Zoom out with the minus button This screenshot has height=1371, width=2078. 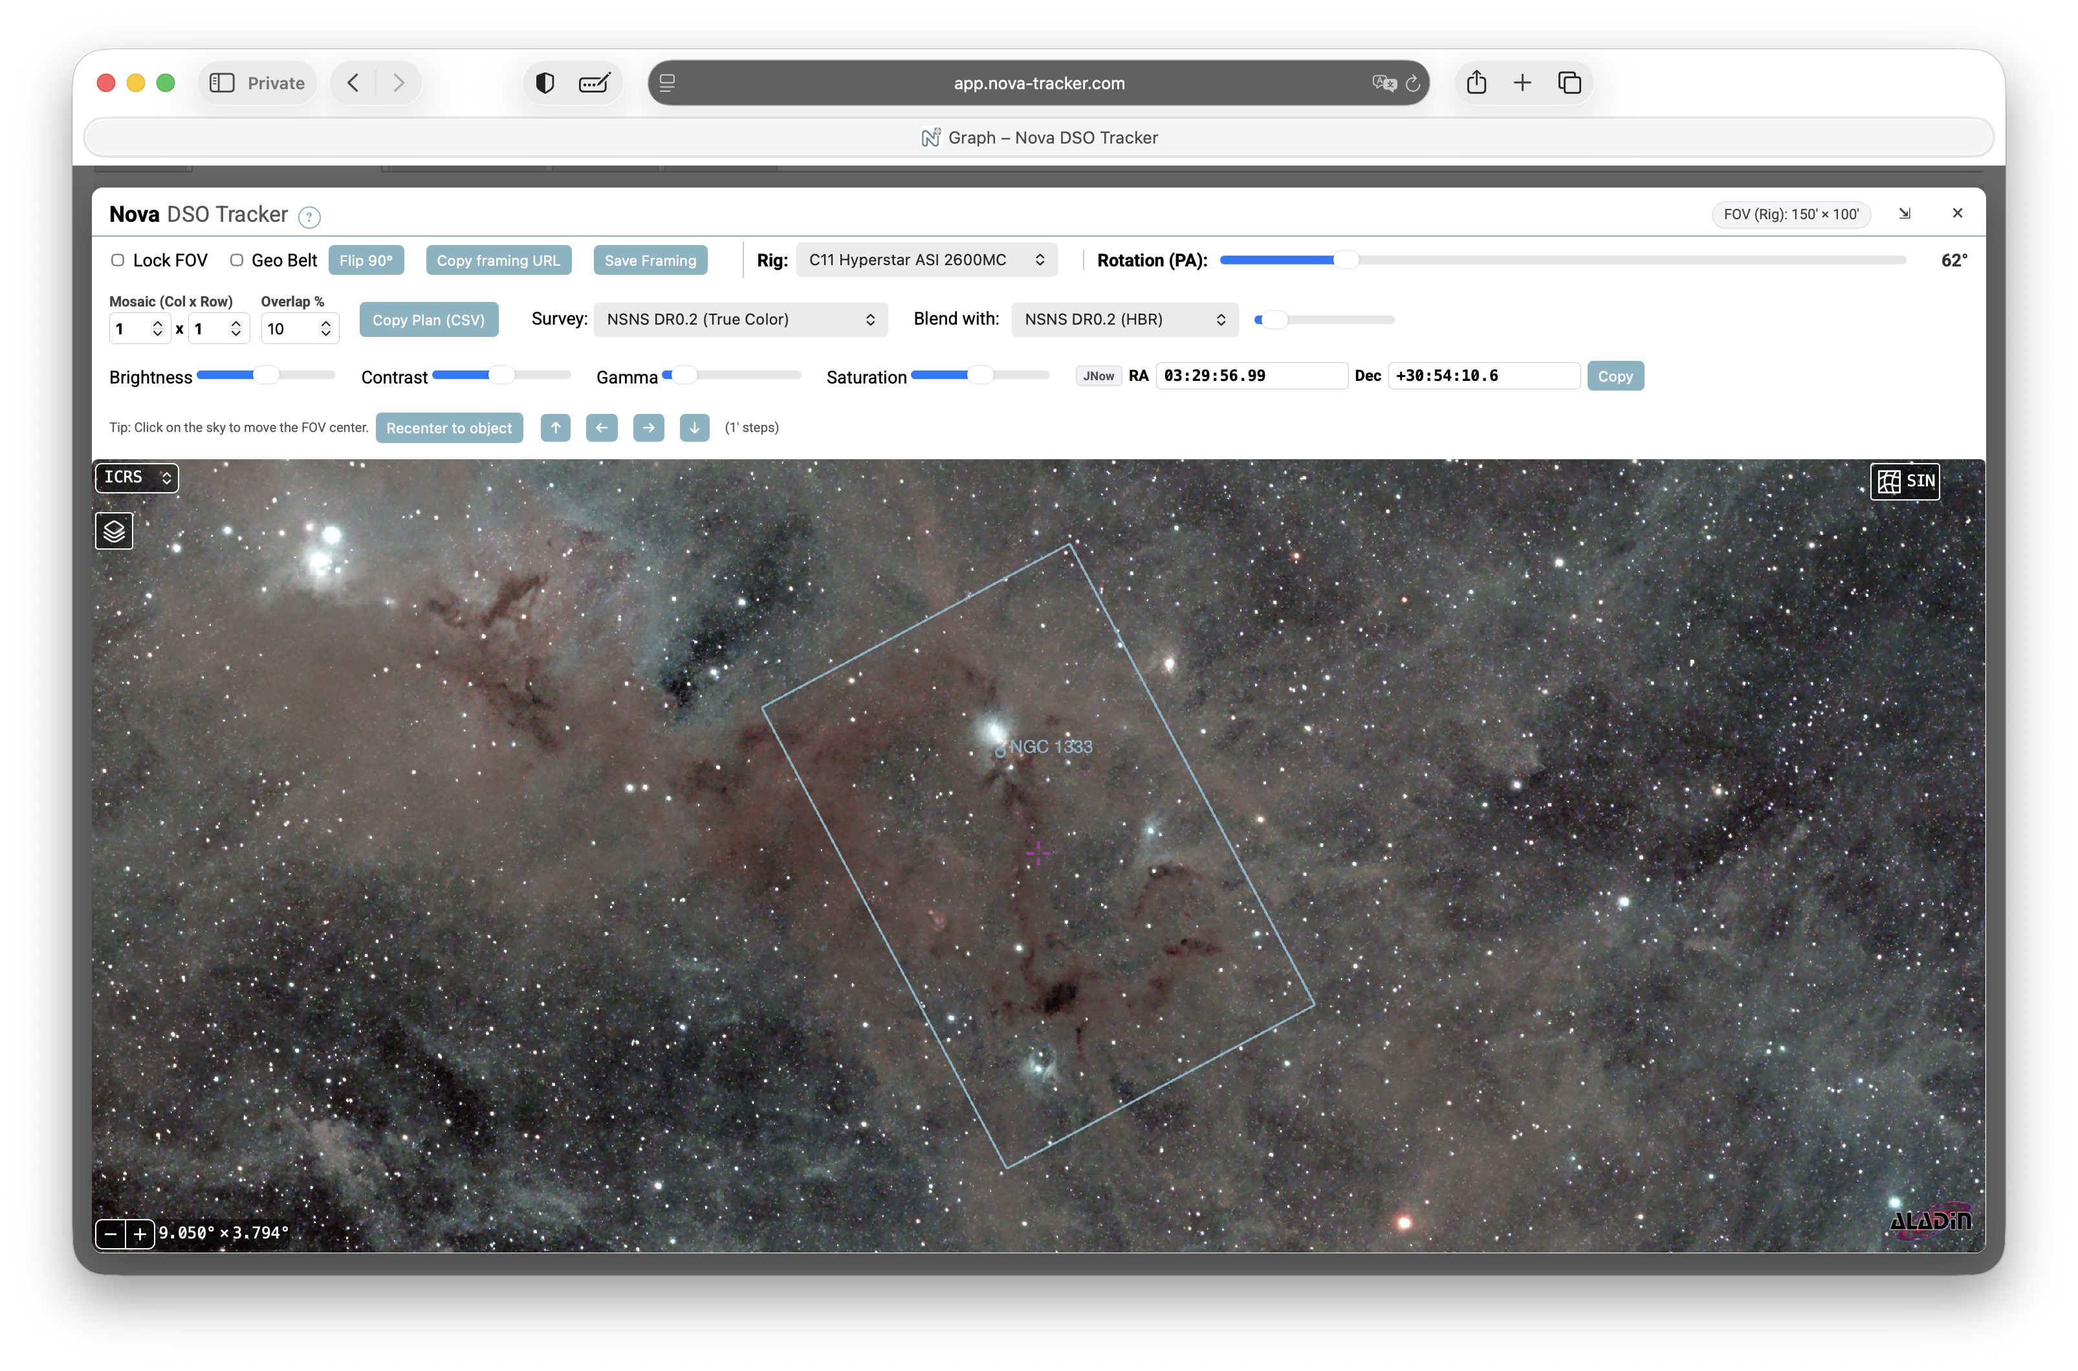click(x=110, y=1234)
